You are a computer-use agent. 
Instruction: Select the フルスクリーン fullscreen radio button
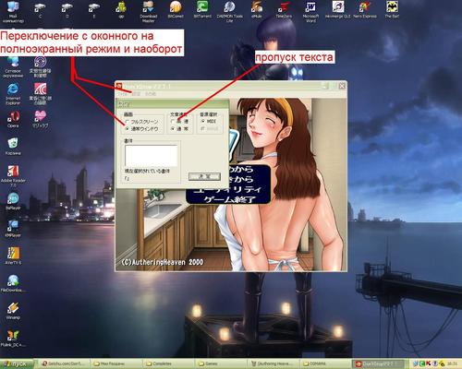click(x=127, y=122)
